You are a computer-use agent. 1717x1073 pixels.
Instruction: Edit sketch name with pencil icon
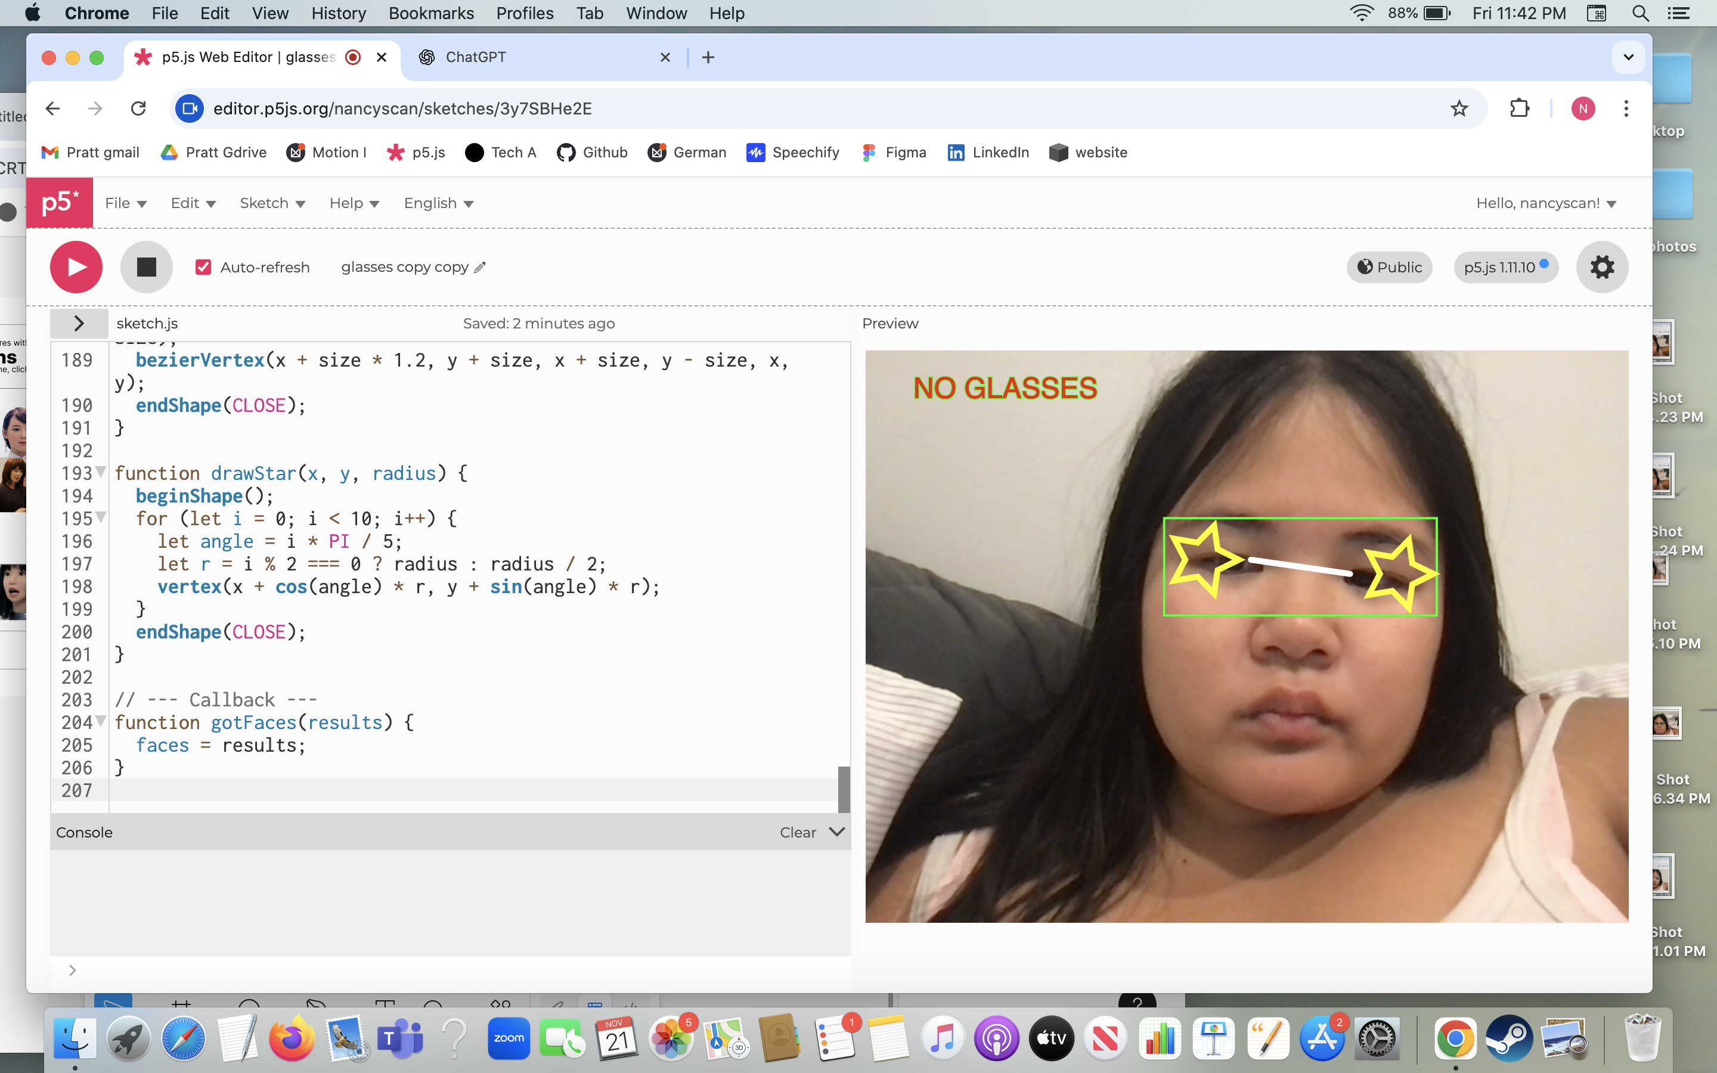coord(481,267)
